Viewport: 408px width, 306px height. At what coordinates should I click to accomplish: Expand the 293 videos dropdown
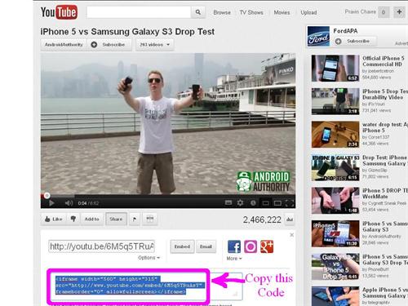pos(154,45)
